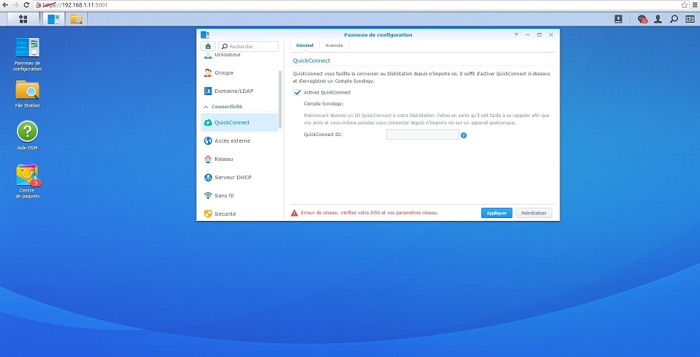Open Aide DSM help icon

pos(27,135)
